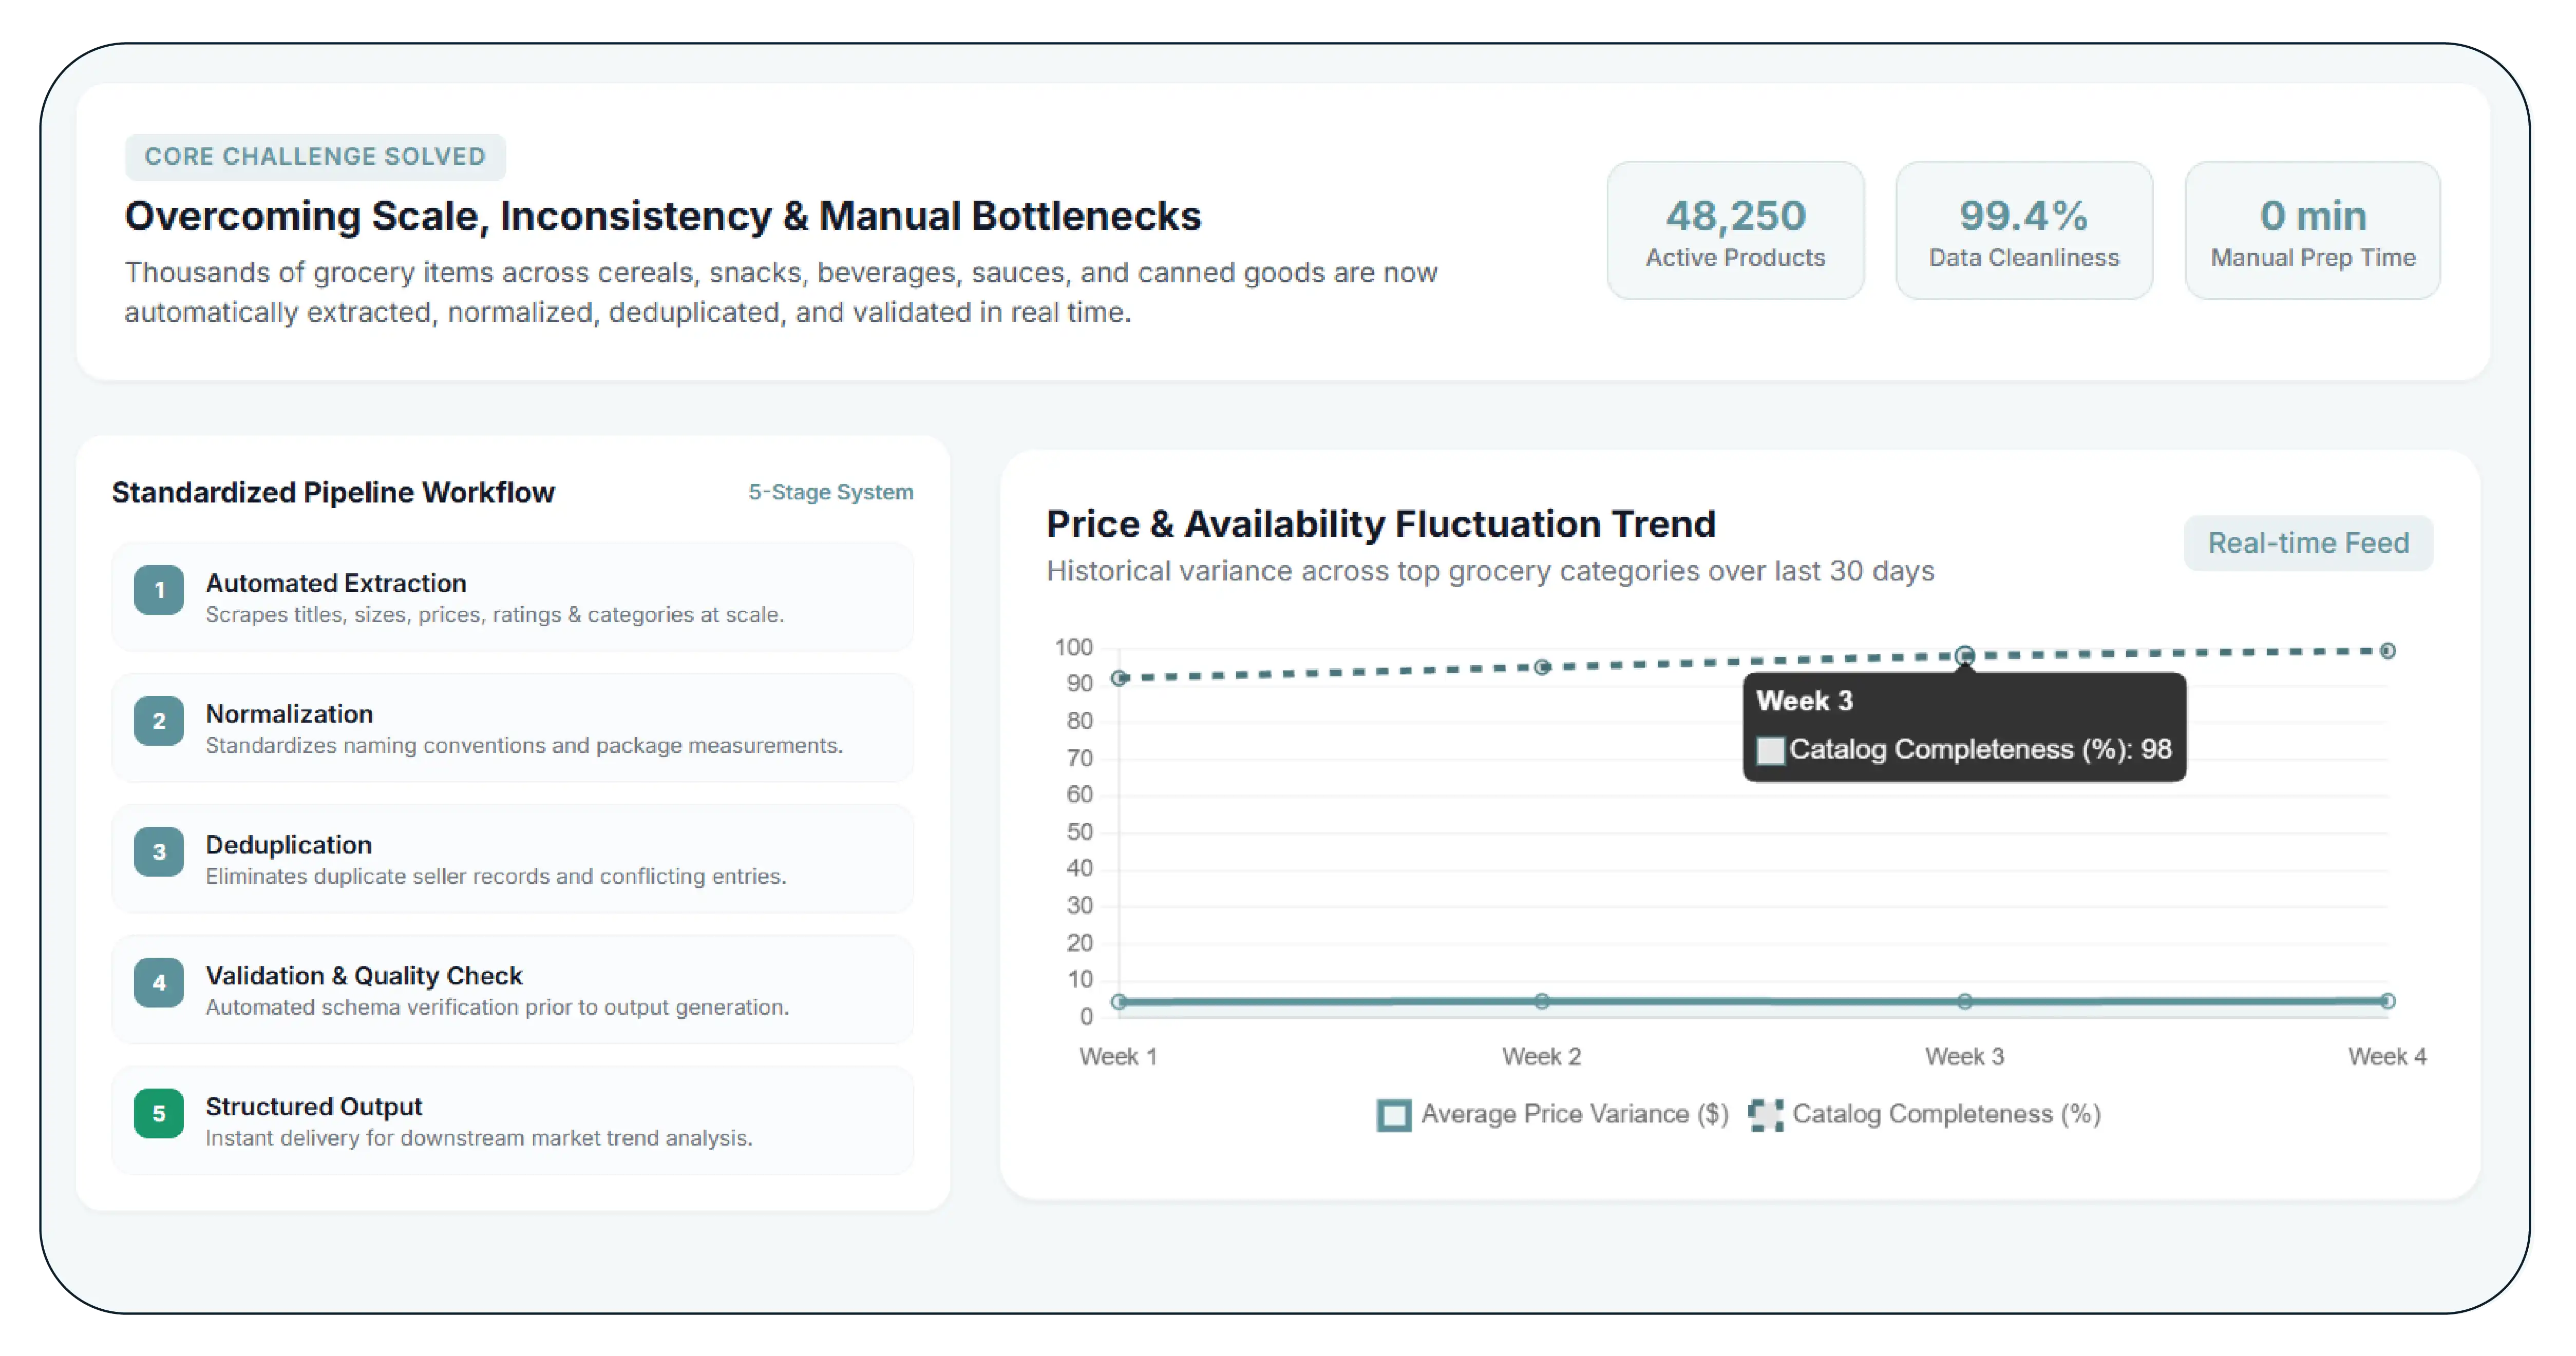This screenshot has height=1356, width=2576.
Task: Click tooltip swatch beside Catalog Completeness 98
Action: coord(1771,750)
